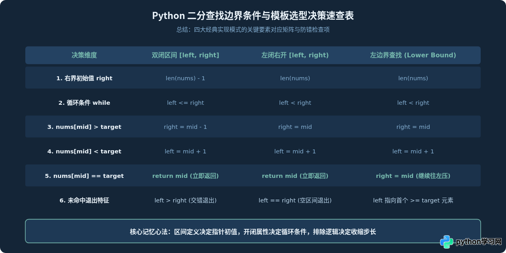Click the row label '6. 未命中退出特征'
Screen dimensions: 506x253
pos(84,201)
